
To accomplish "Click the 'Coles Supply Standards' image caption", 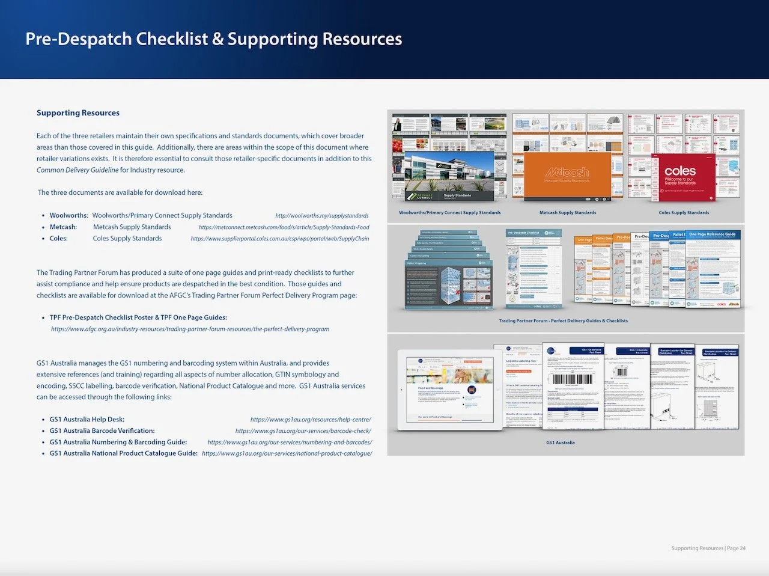I will 684,213.
